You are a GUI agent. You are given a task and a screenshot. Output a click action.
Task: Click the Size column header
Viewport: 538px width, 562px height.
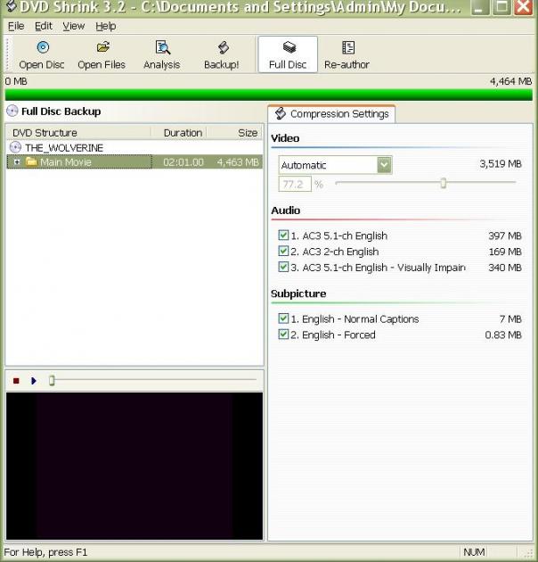pos(235,133)
